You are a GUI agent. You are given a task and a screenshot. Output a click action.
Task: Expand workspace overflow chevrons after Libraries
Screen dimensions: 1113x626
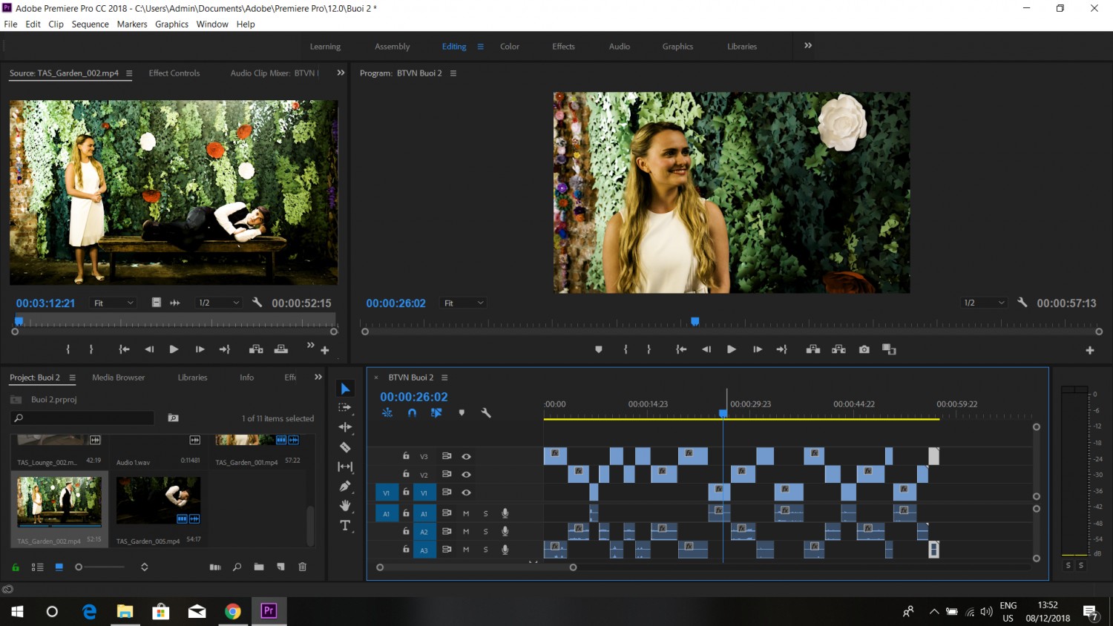808,45
